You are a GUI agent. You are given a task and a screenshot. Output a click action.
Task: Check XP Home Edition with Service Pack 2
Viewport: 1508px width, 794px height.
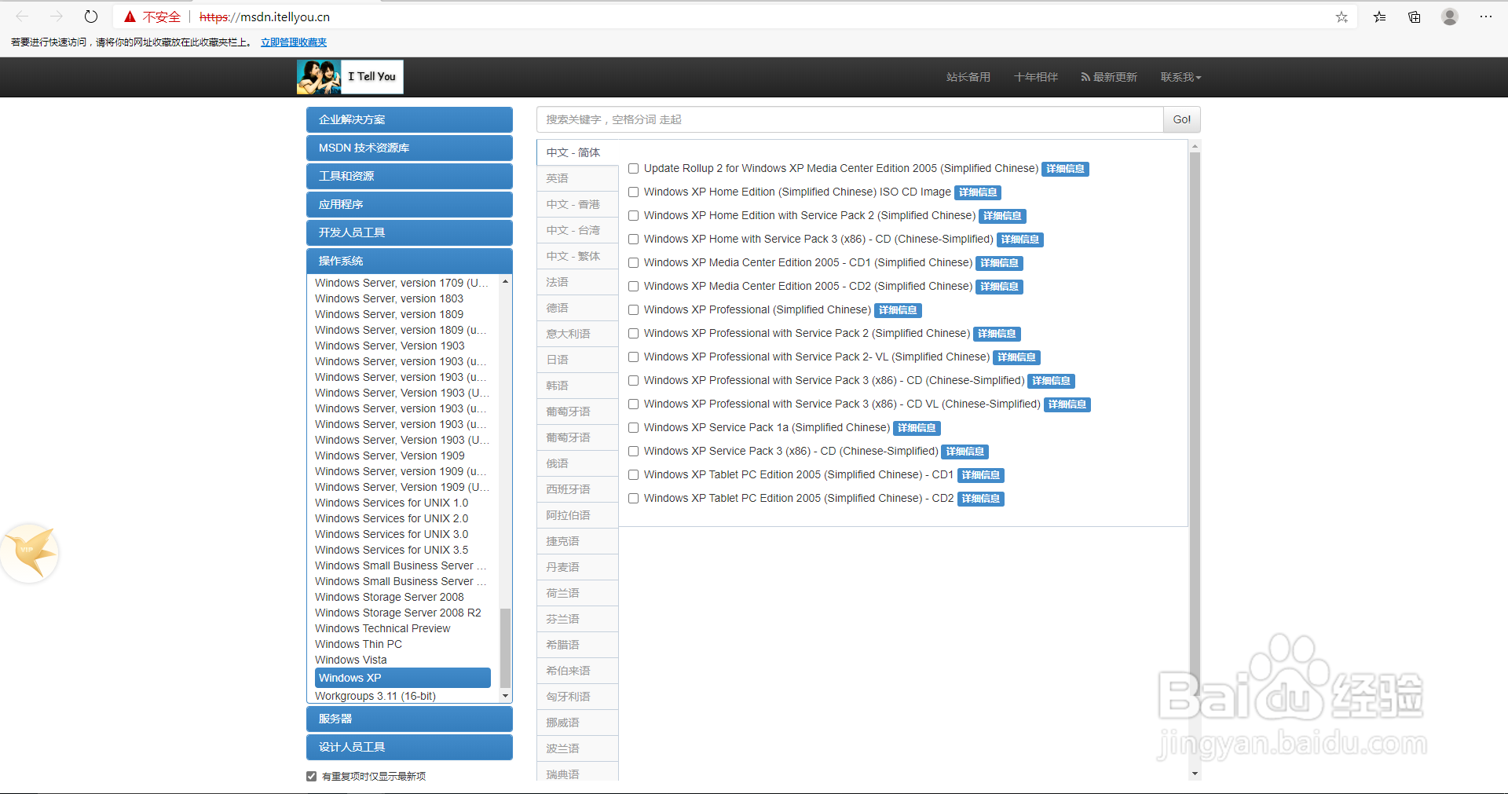pos(633,216)
